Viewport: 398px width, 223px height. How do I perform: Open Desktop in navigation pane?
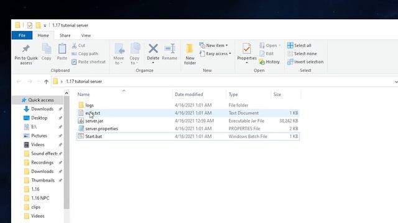[35, 118]
